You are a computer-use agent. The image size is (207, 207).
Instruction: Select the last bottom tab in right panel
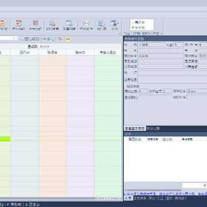tap(179, 198)
